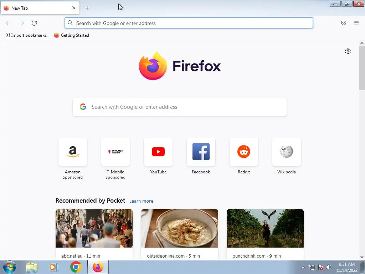Viewport: 365px width, 274px height.
Task: Click the scrollbar down arrow
Action: (x=362, y=257)
